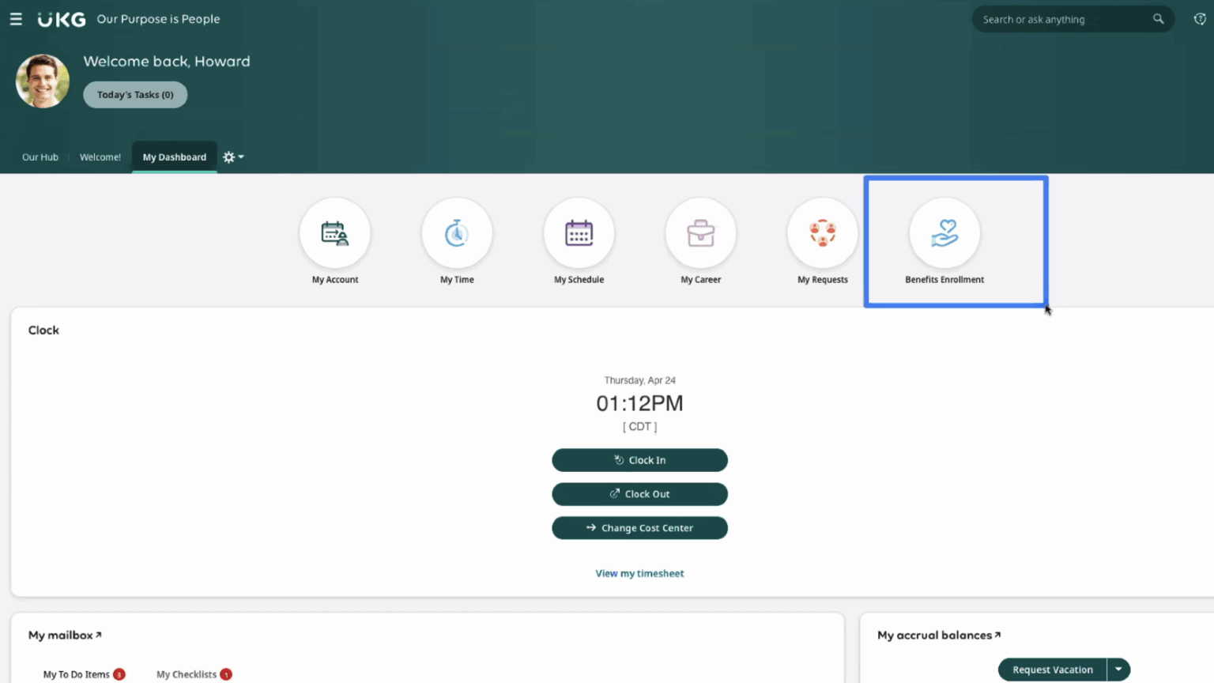Switch to the Welcome! tab
Viewport: 1214px width, 683px height.
100,157
